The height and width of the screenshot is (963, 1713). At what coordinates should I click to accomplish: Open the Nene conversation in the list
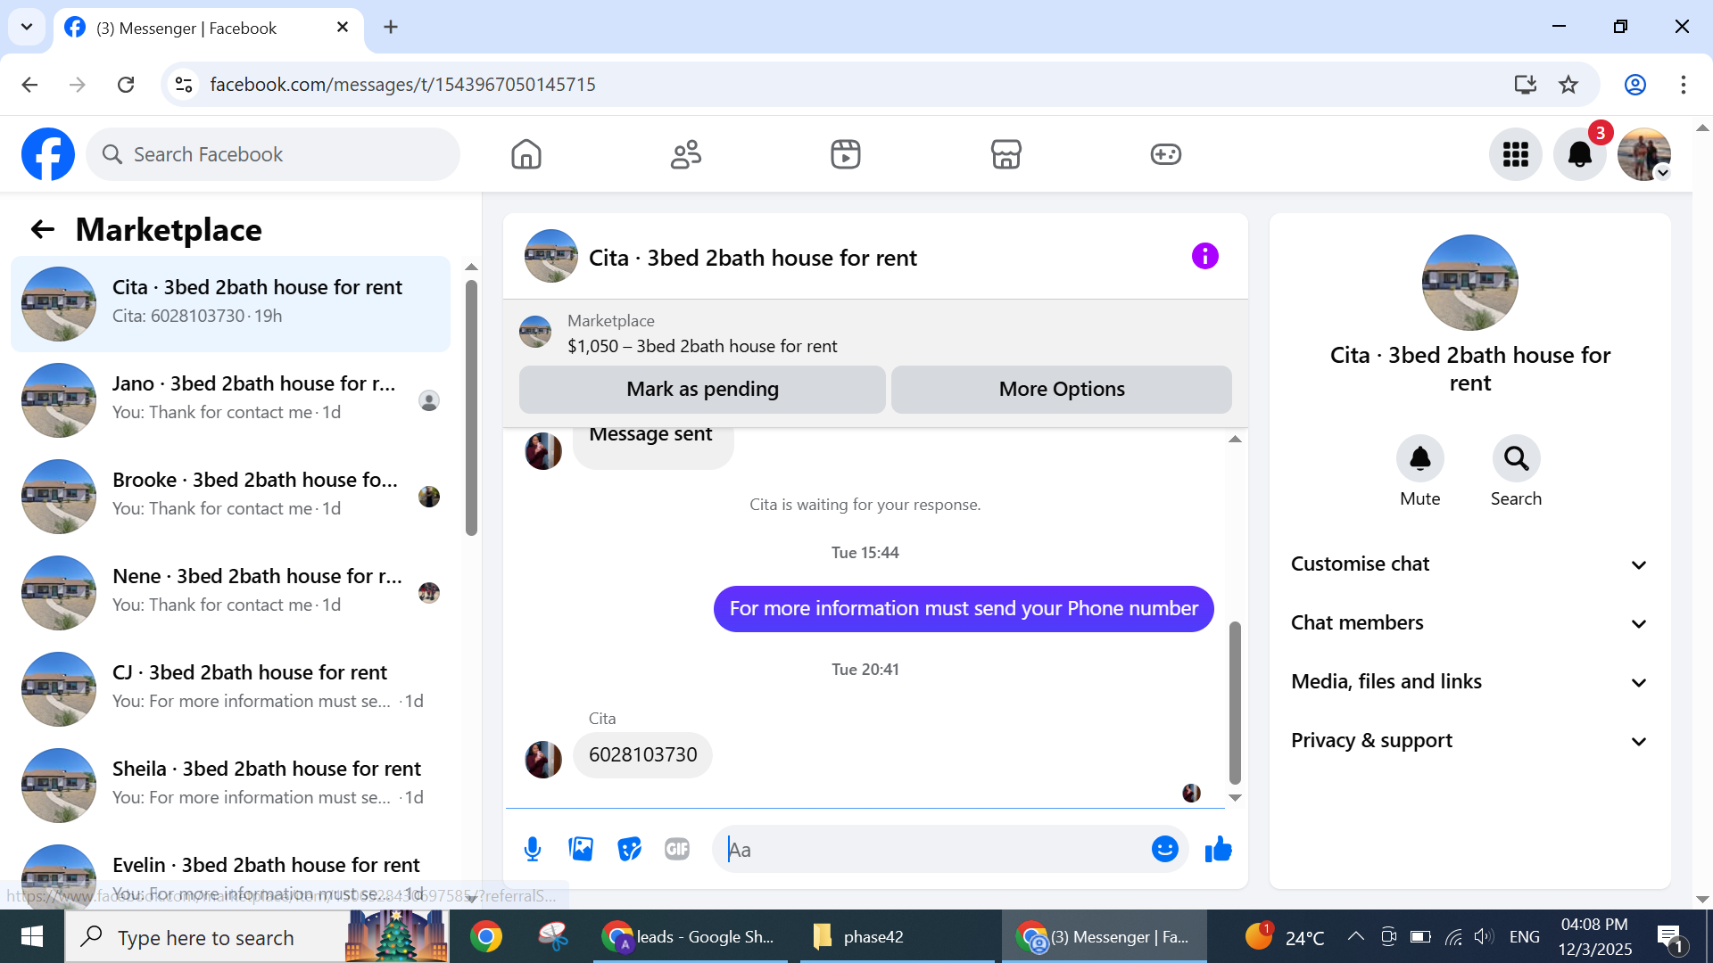230,593
